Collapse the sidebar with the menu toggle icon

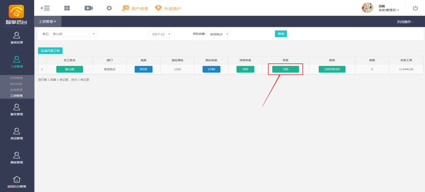tap(45, 8)
